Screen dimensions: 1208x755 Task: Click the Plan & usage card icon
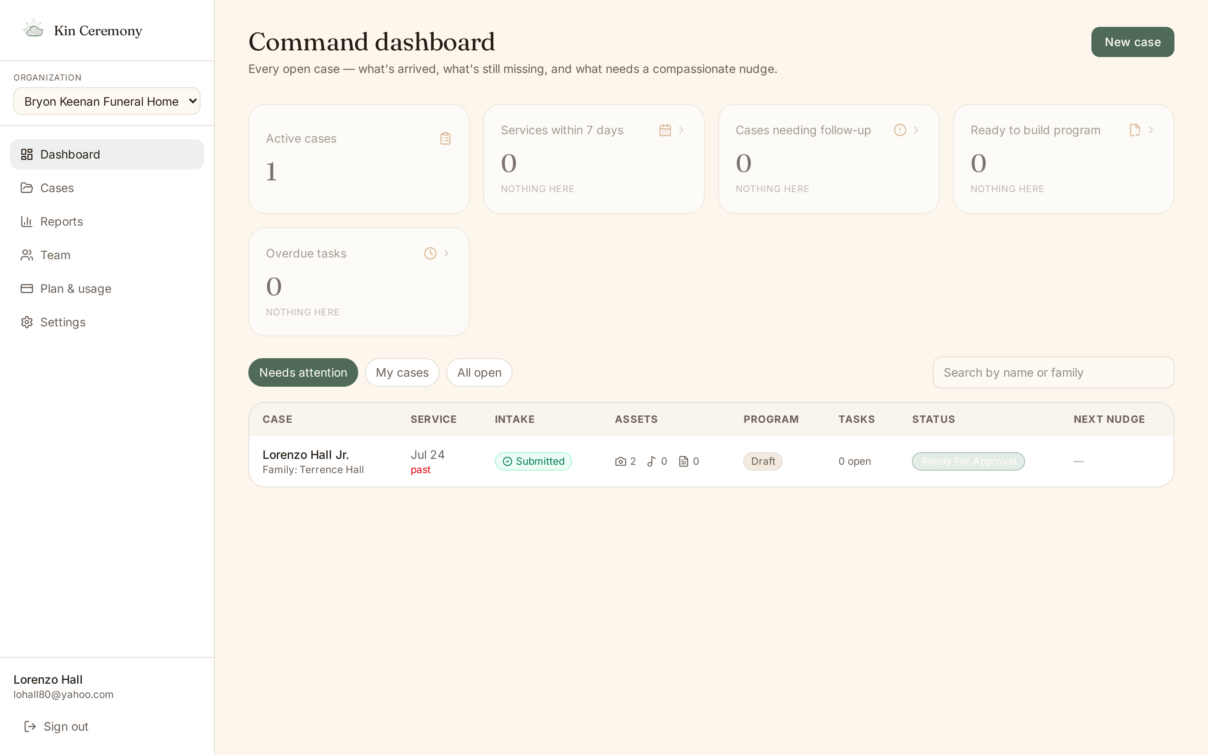[x=27, y=289]
